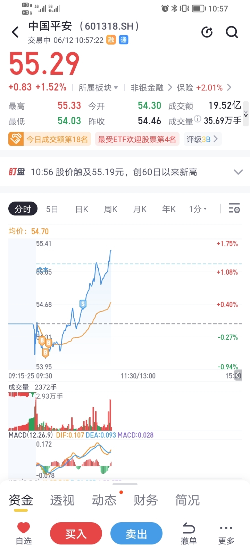
Task: Open the 动态 tab
Action: pyautogui.click(x=104, y=500)
